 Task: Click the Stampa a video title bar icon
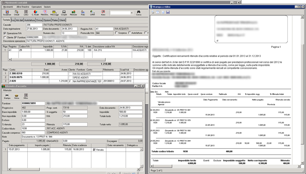tap(151, 7)
